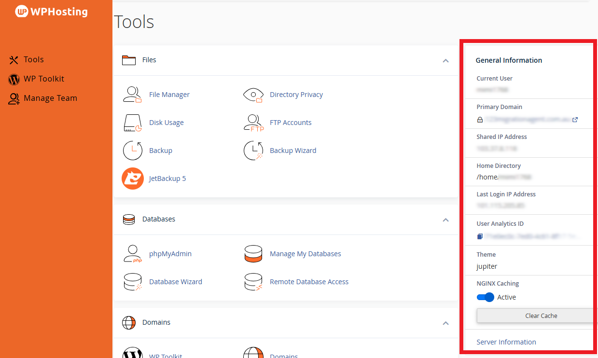Go to WP Toolkit in sidebar
598x358 pixels.
(x=43, y=79)
